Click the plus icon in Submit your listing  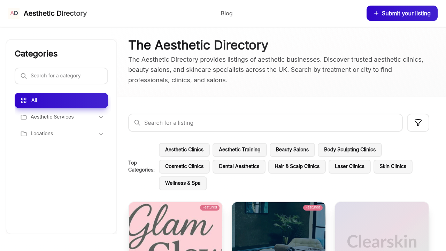(x=376, y=13)
